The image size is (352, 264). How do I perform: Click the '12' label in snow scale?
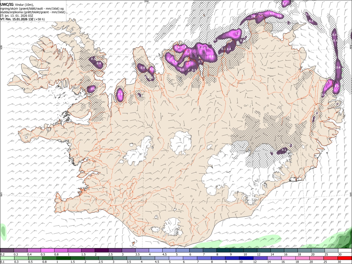point(258,254)
